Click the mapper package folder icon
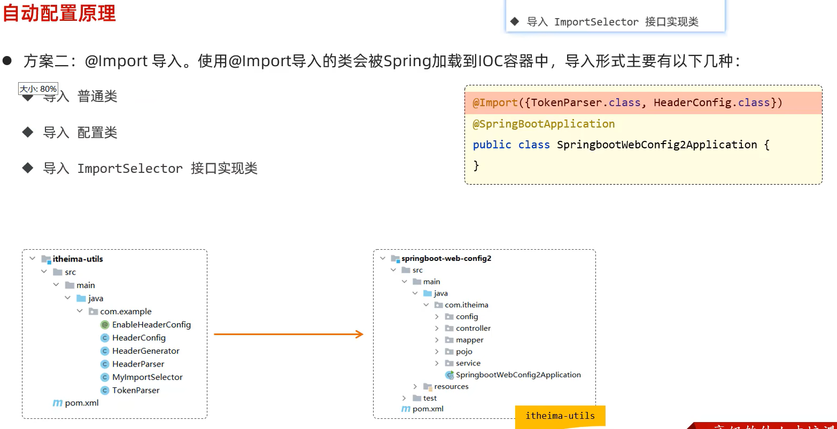The image size is (837, 429). pos(449,340)
